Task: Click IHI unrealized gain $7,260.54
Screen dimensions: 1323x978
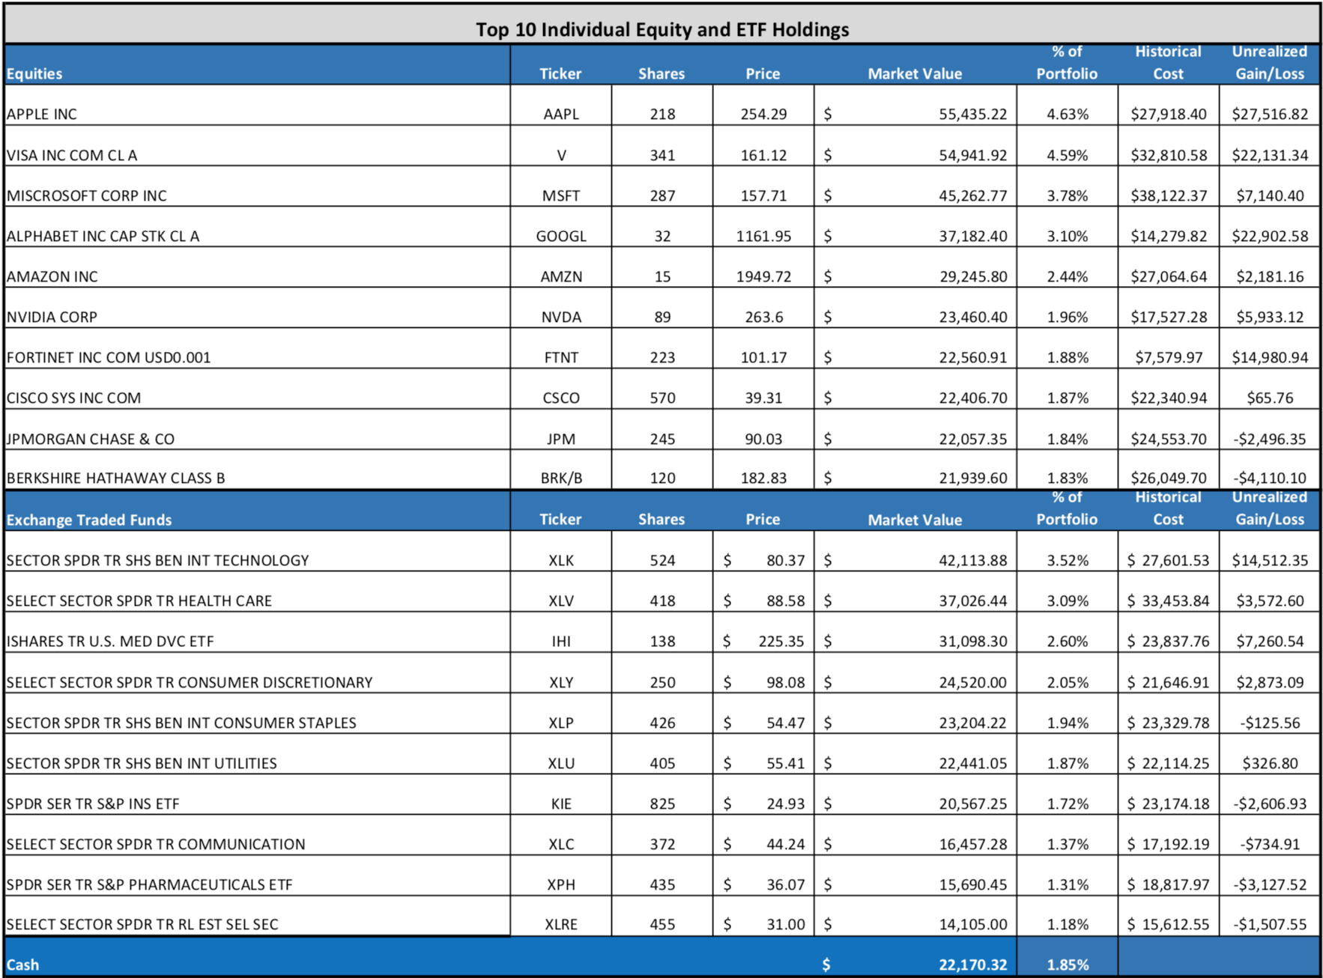Action: click(x=1270, y=641)
